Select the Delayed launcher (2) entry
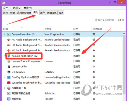The width and height of the screenshot is (128, 101). coord(23,34)
